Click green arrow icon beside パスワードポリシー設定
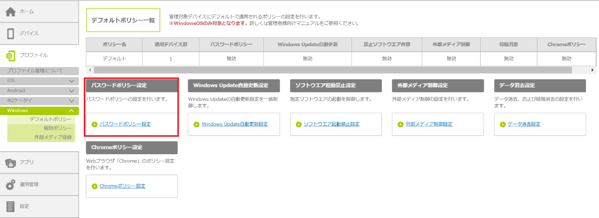Screen dimensions: 599x218 95,124
